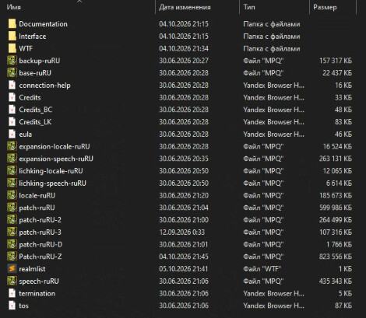Click the Interface folder icon

pos(12,37)
